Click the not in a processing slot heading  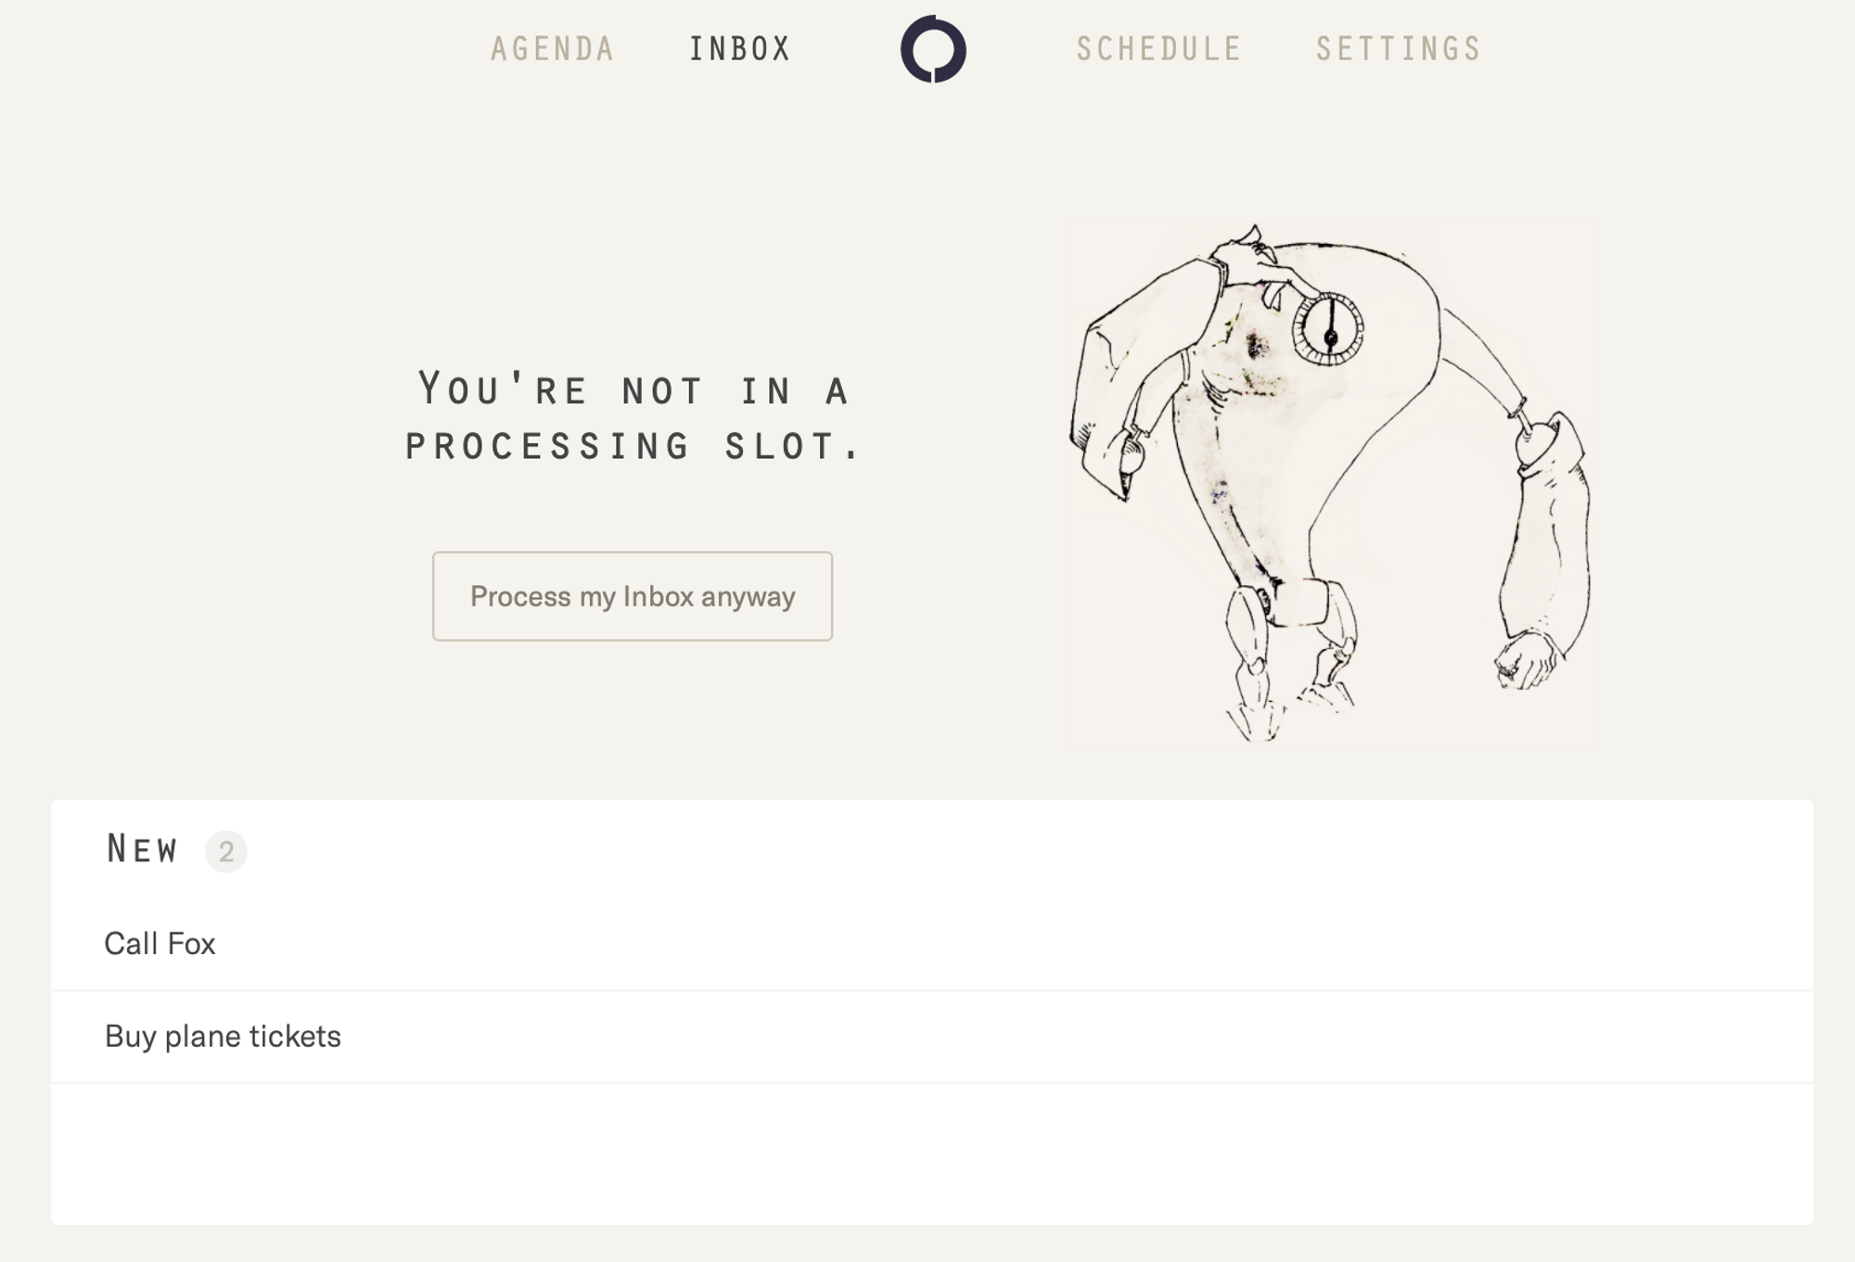pos(633,417)
